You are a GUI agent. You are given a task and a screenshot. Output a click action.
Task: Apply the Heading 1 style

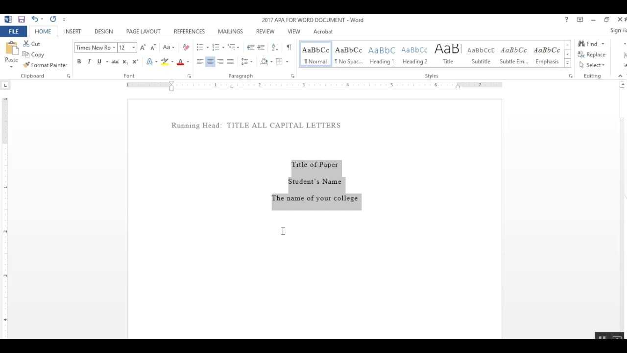(x=382, y=54)
